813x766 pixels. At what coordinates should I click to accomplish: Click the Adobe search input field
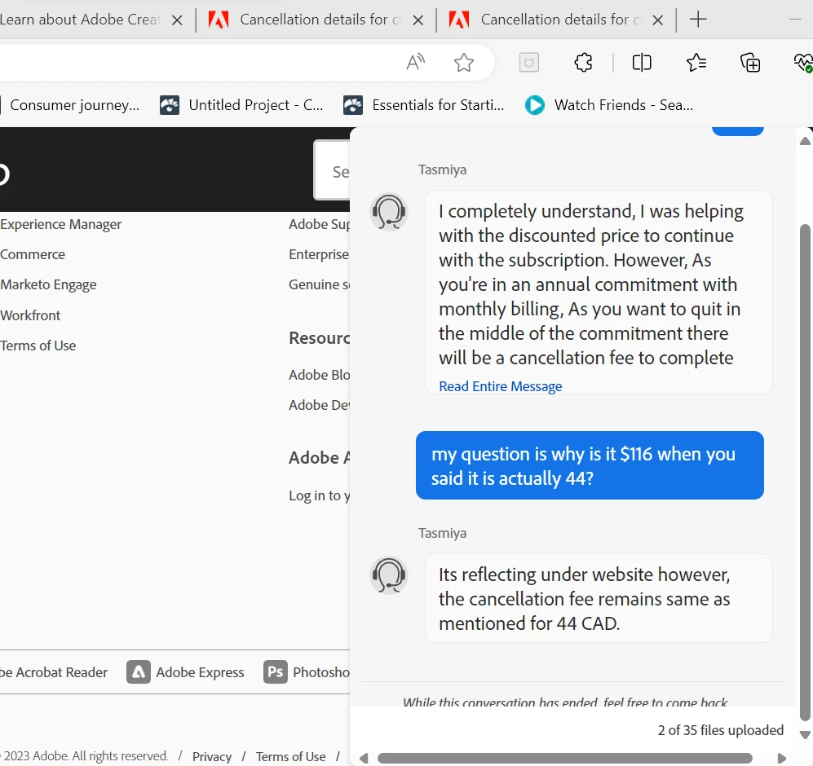click(x=332, y=170)
